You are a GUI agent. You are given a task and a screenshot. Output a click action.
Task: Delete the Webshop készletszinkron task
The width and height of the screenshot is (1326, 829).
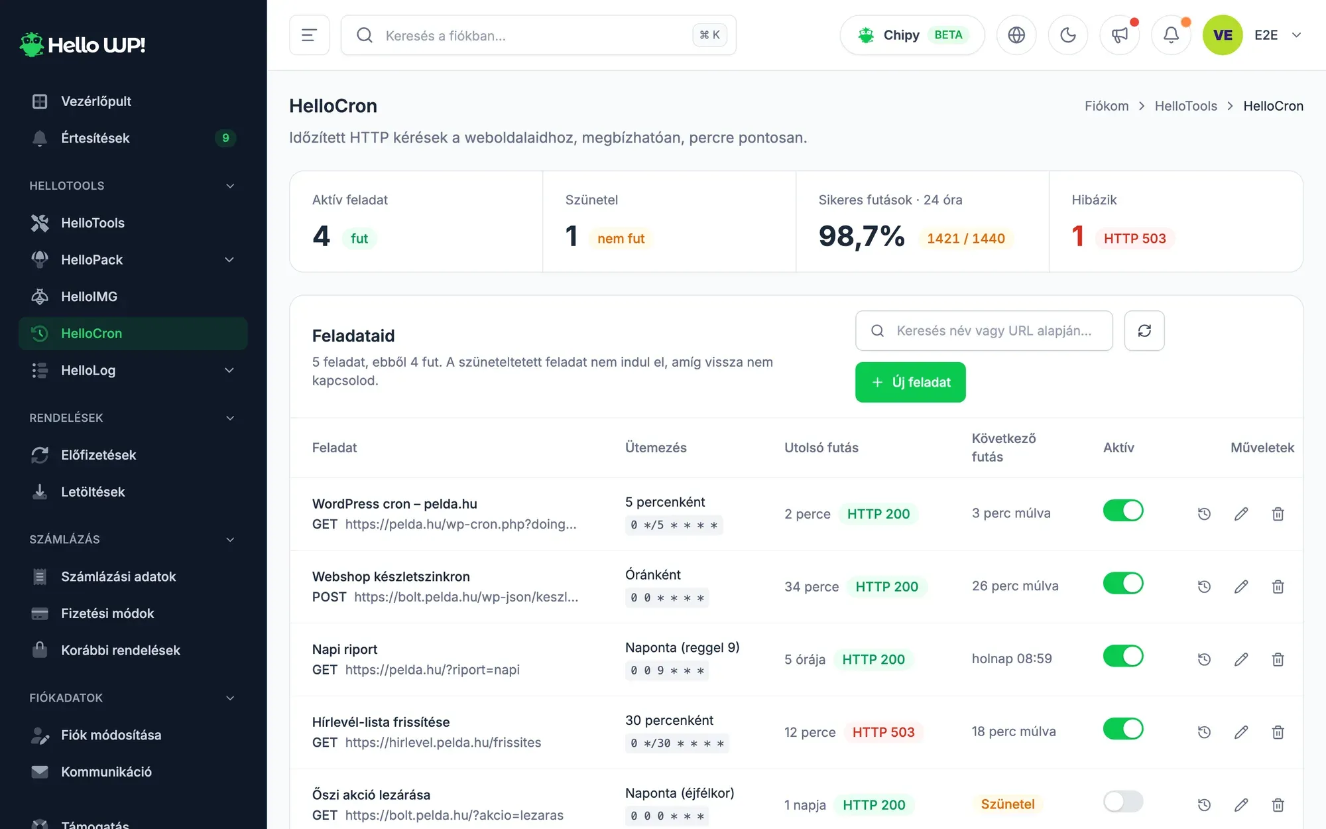pos(1278,587)
